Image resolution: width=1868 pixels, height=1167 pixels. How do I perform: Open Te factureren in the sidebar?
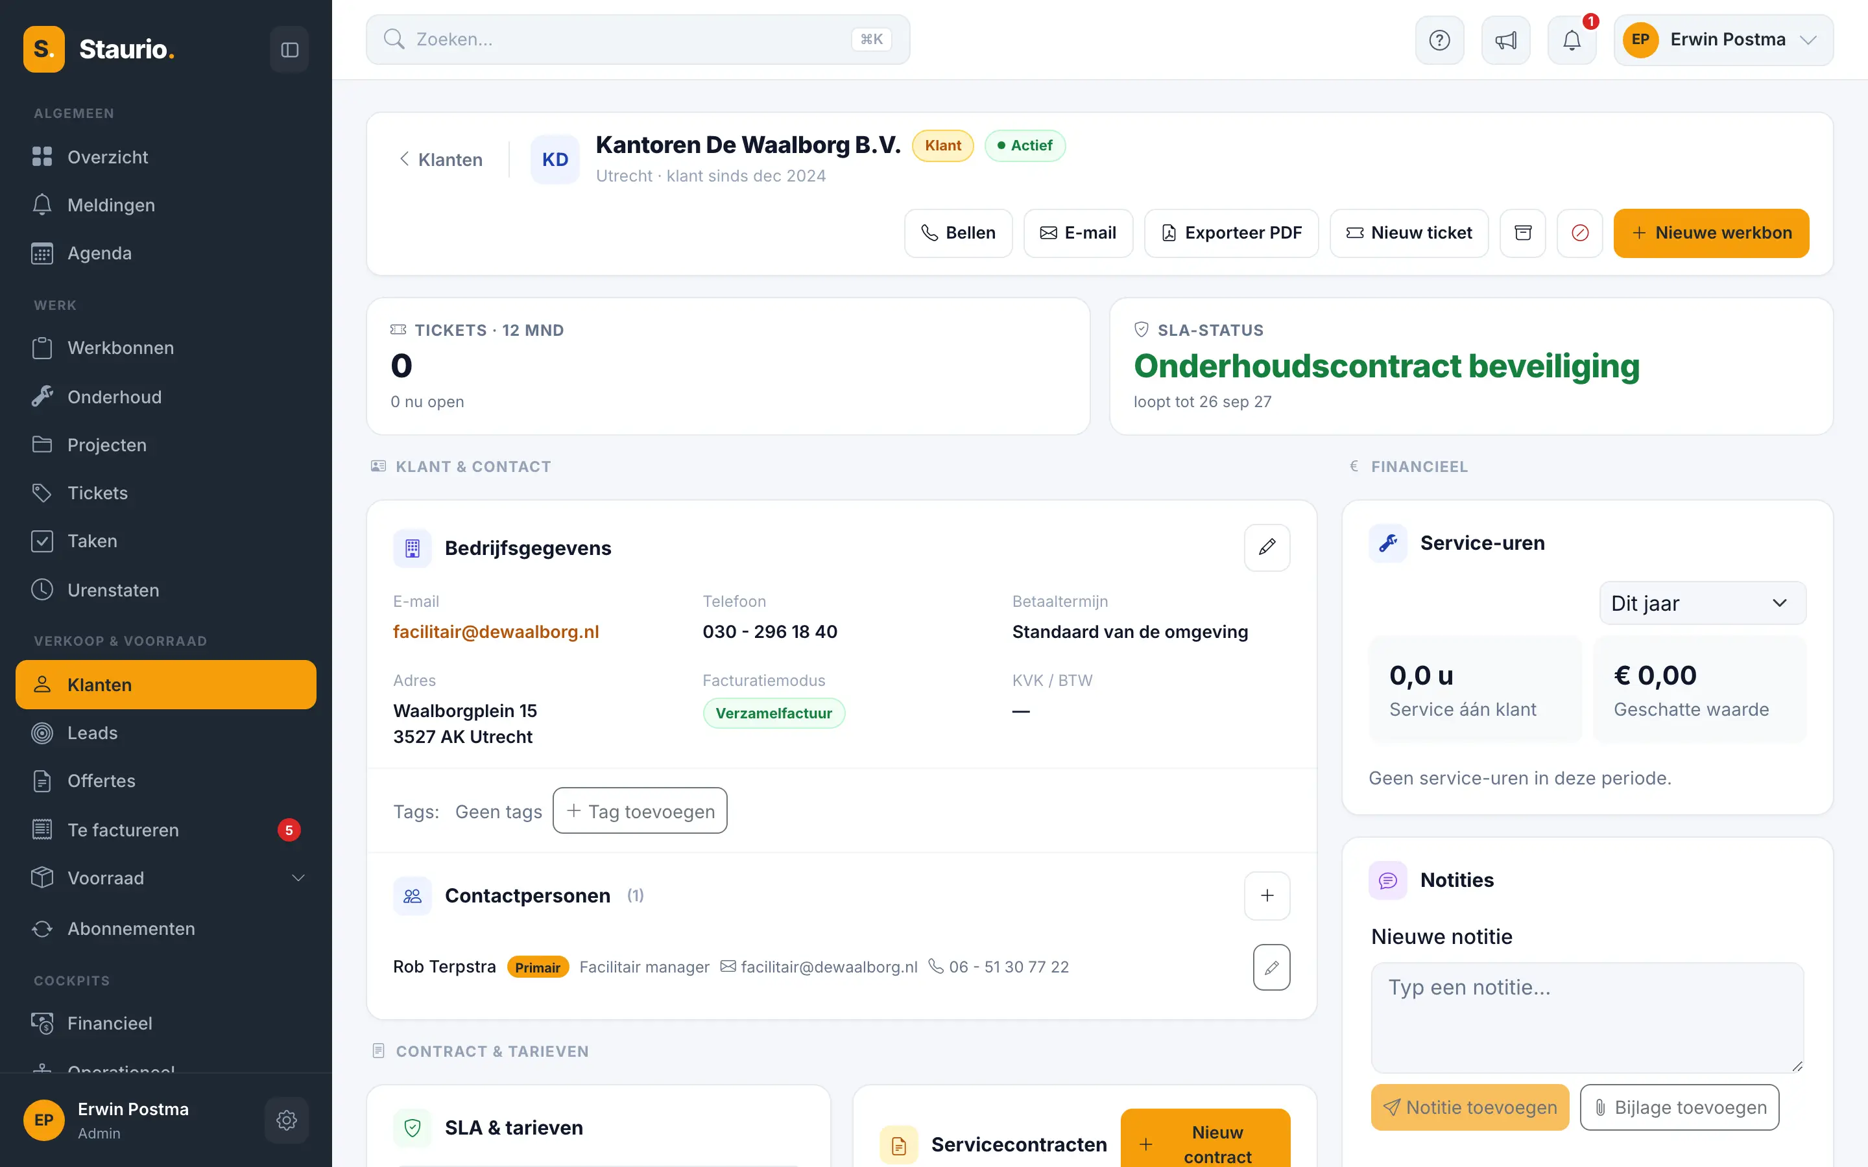tap(166, 830)
